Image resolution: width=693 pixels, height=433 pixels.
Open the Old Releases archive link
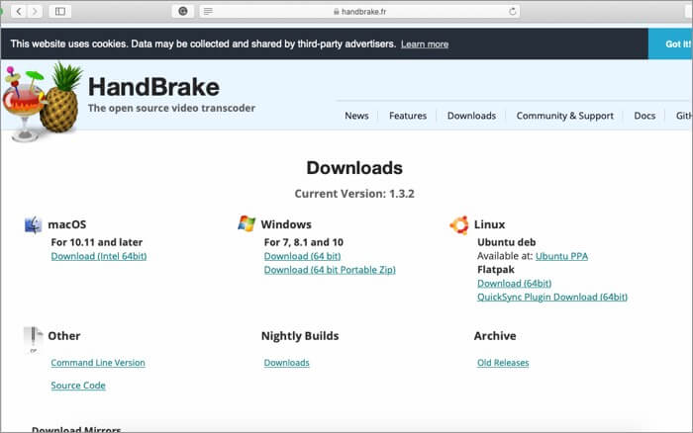(x=503, y=363)
